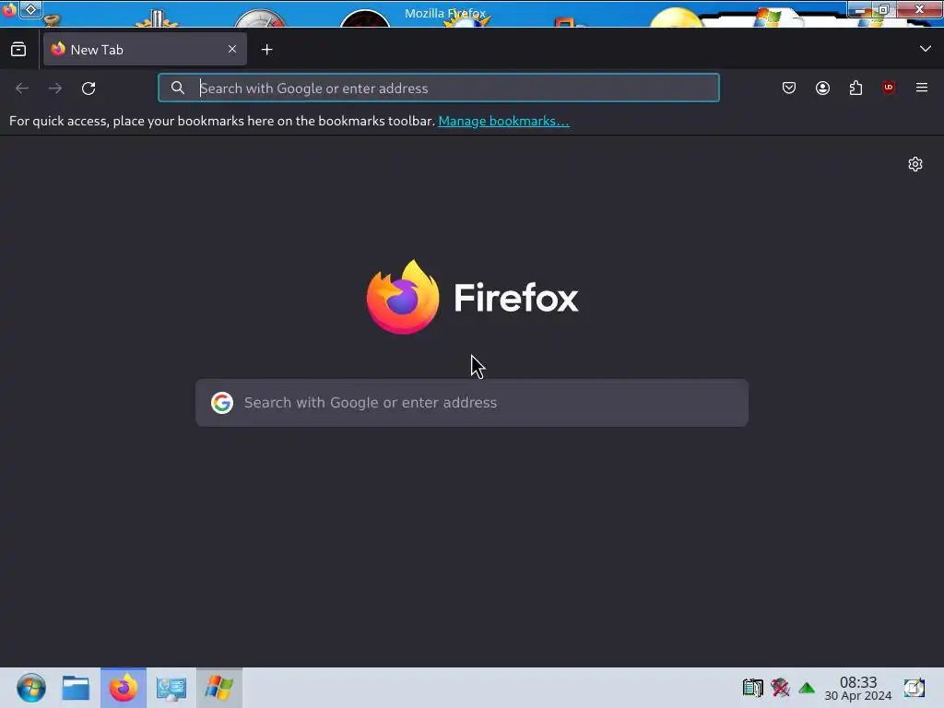Toggle the on-all-desktops pin in title bar
The height and width of the screenshot is (708, 944).
(30, 9)
